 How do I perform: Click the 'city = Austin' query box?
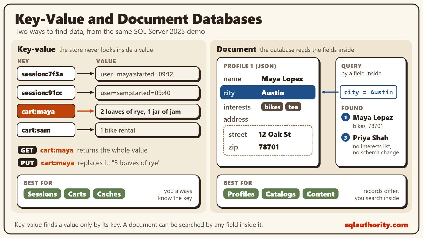click(x=368, y=92)
